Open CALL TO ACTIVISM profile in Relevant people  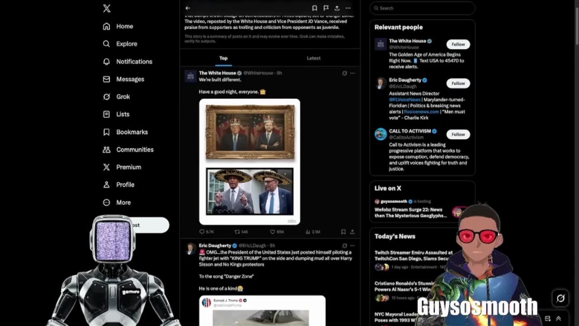coord(410,131)
